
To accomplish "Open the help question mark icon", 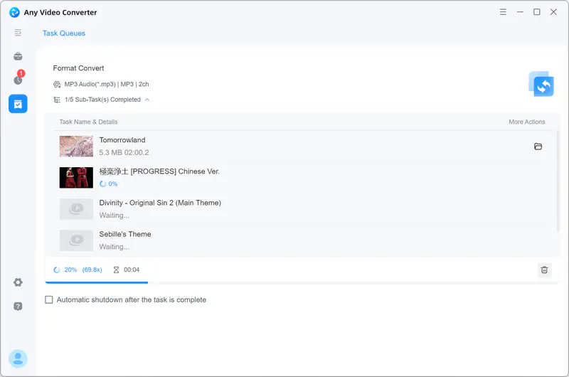I will click(x=18, y=307).
